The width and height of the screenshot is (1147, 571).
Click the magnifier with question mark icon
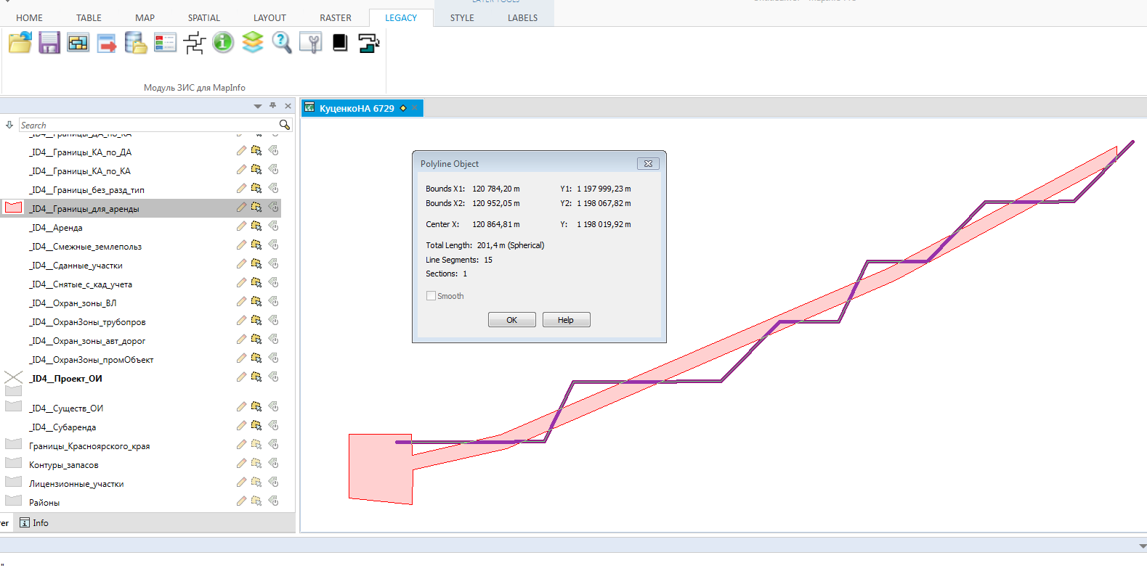pyautogui.click(x=282, y=43)
